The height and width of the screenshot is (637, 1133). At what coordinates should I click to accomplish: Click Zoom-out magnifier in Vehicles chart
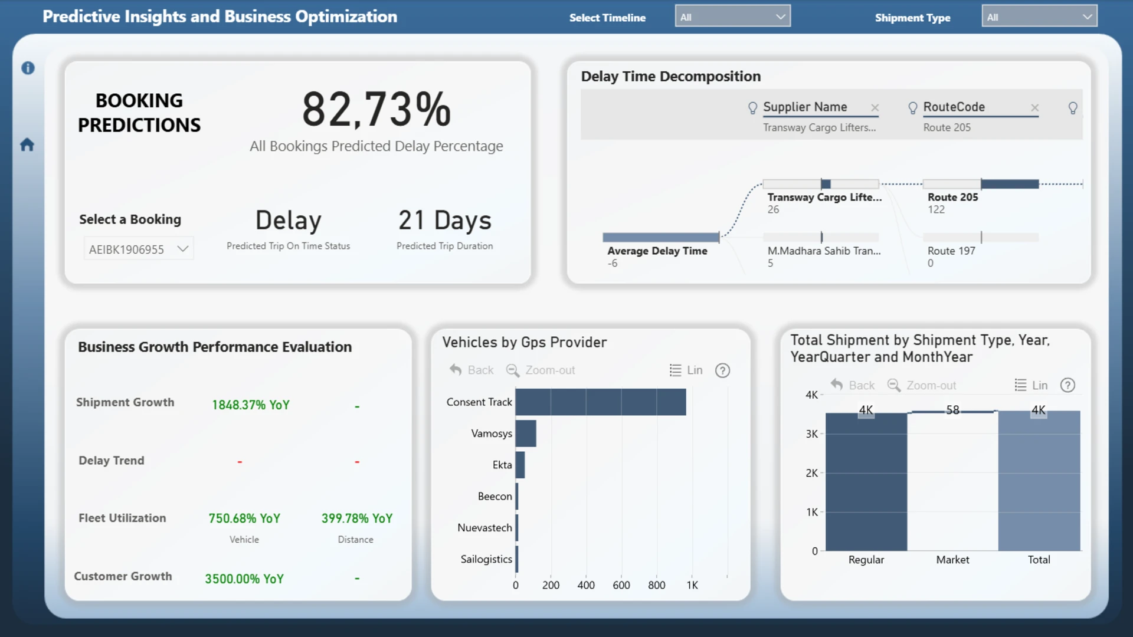(x=512, y=370)
